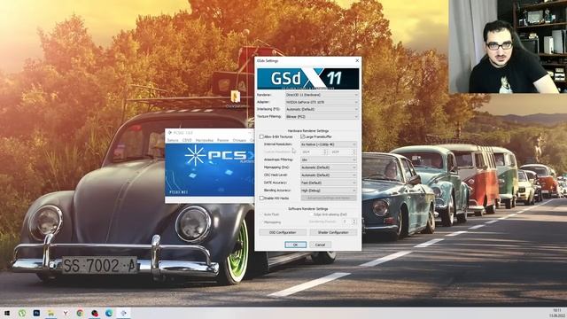Open Google Chrome from the taskbar
The image size is (567, 319).
point(80,313)
